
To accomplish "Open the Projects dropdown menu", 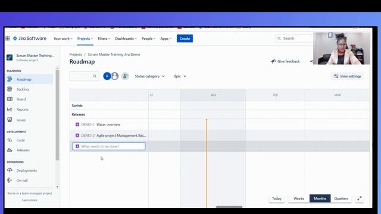I will (x=85, y=39).
